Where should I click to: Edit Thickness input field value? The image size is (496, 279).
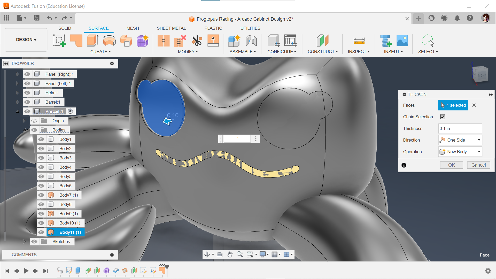460,128
